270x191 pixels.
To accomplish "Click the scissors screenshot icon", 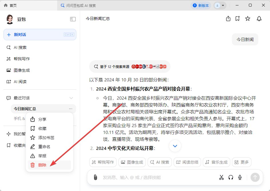I will 221,177.
